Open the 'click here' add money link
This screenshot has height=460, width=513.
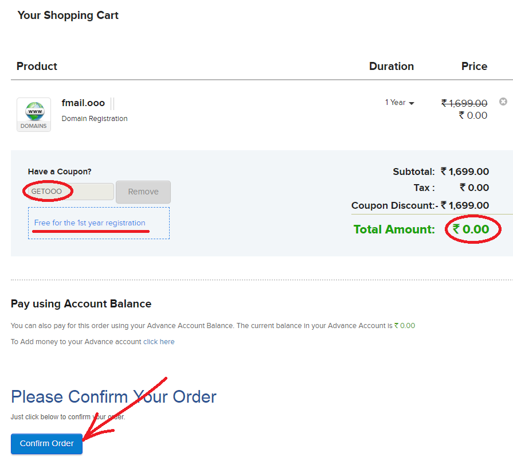(x=159, y=342)
